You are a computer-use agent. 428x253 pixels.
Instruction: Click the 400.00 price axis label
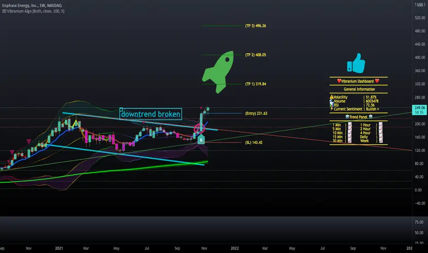point(420,57)
